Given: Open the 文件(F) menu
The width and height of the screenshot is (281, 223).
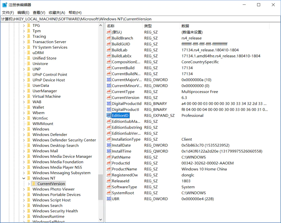Looking at the screenshot, I should coord(8,13).
